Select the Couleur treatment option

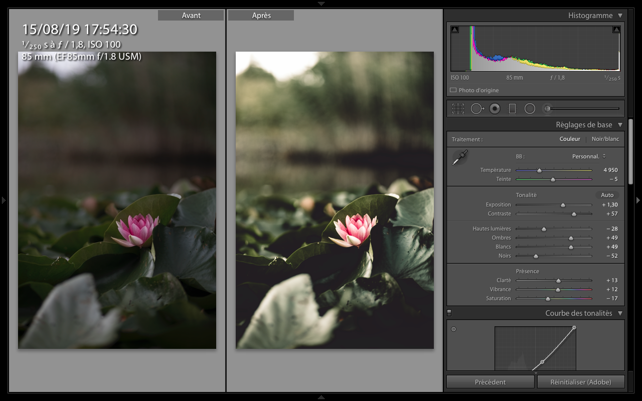[x=570, y=139]
